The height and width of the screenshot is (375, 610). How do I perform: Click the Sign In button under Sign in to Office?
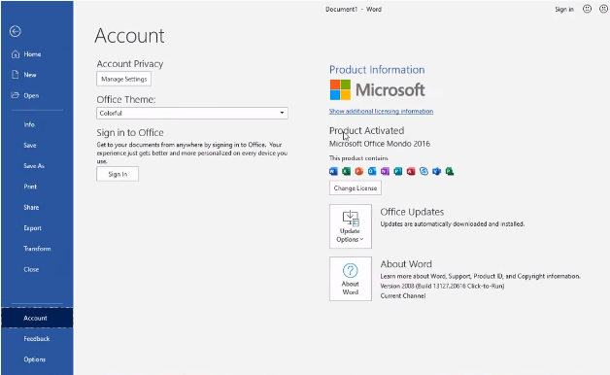pyautogui.click(x=118, y=174)
